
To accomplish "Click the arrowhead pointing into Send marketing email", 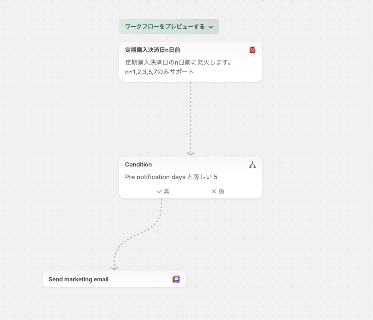I will pyautogui.click(x=114, y=268).
